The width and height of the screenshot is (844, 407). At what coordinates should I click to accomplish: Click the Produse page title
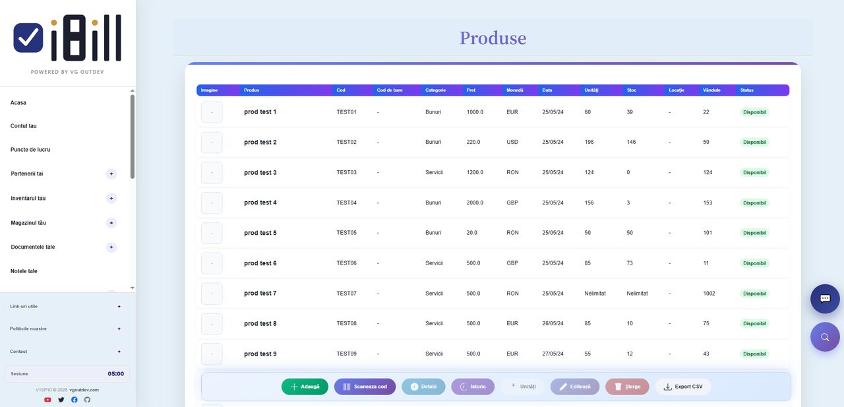[493, 38]
